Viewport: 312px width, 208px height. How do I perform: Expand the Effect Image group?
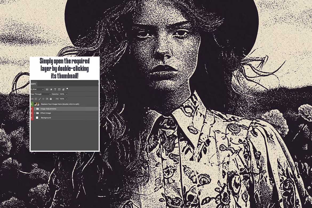pos(35,113)
